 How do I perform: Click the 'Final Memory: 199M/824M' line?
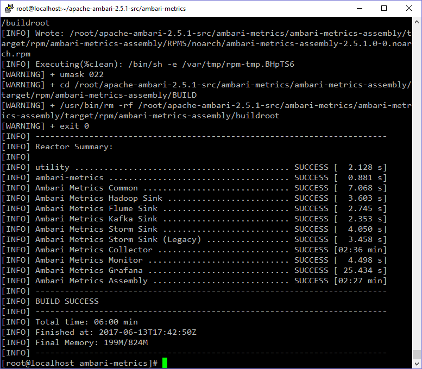[x=75, y=342]
